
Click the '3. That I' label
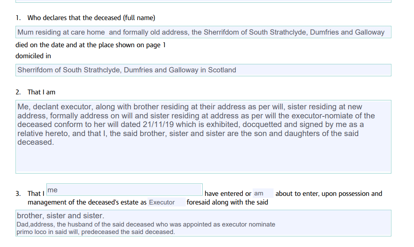click(x=30, y=194)
